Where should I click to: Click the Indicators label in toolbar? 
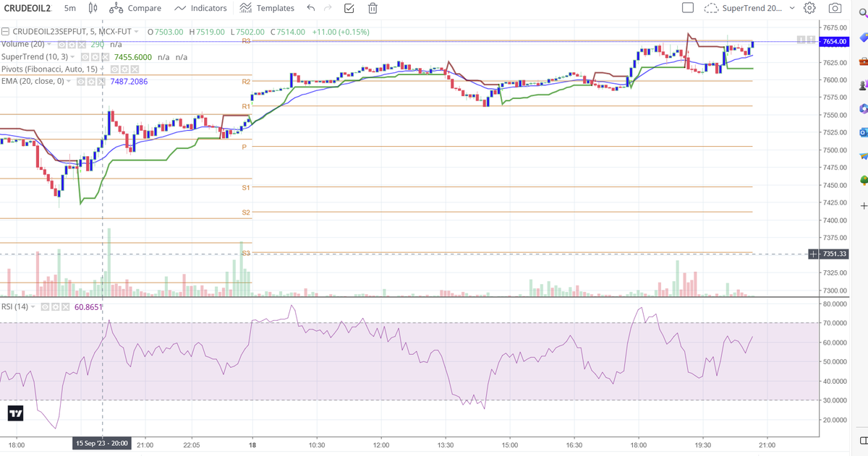tap(209, 8)
